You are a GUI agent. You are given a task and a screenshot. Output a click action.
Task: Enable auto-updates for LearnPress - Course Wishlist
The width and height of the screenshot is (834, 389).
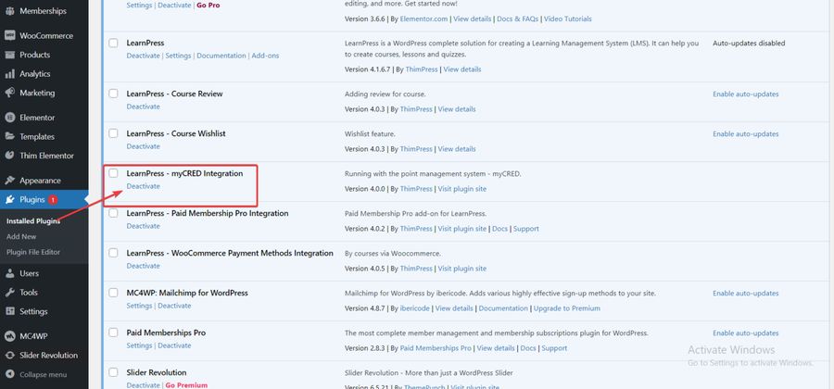coord(745,134)
